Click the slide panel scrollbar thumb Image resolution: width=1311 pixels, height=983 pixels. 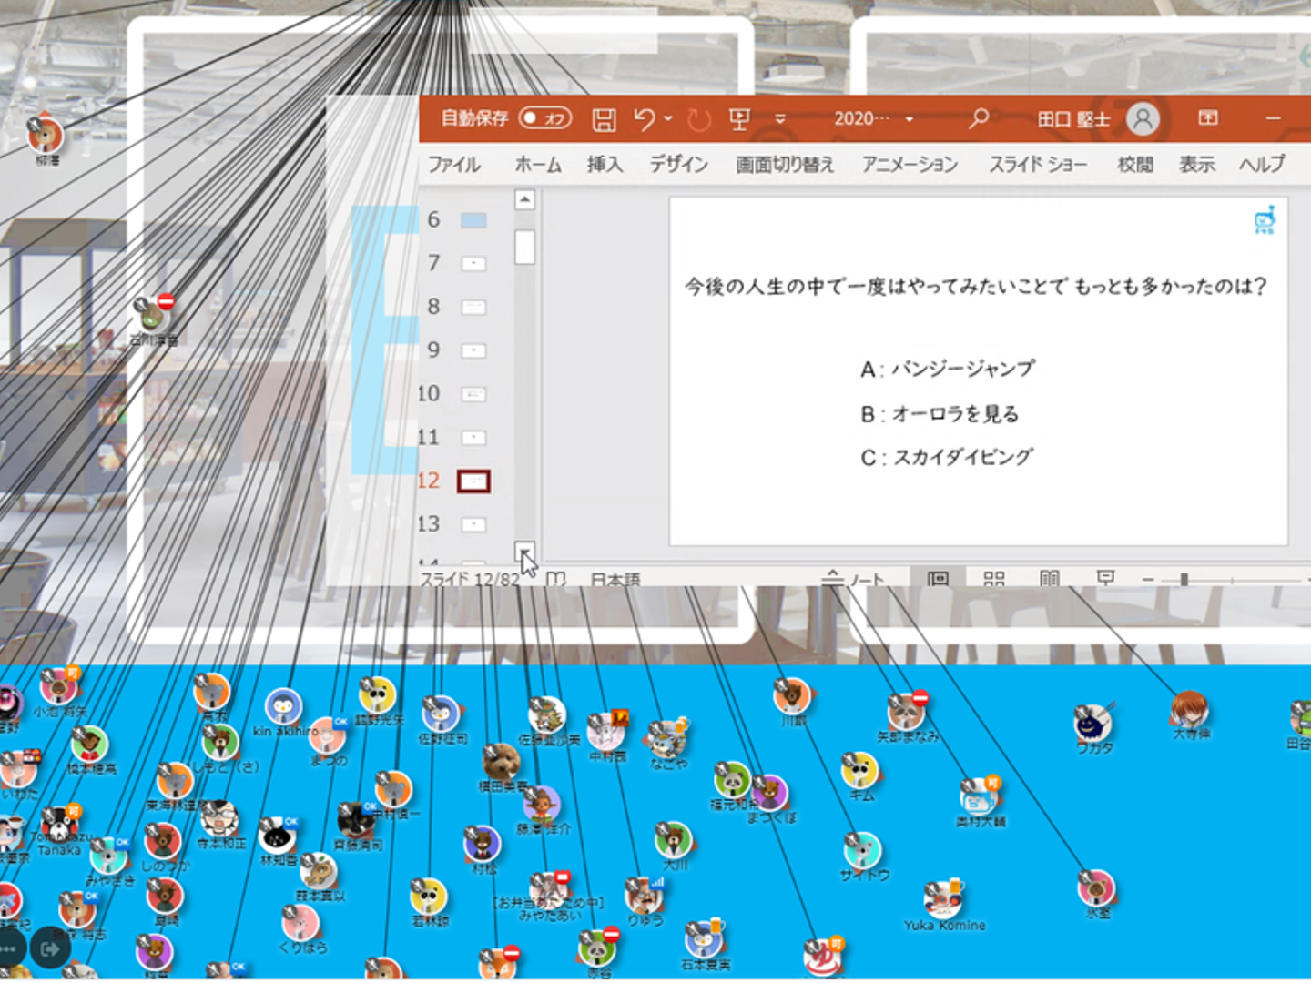tap(524, 247)
